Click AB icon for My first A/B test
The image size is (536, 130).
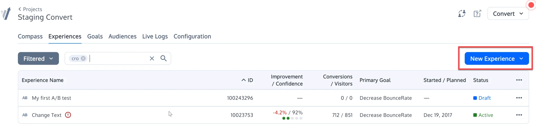pyautogui.click(x=25, y=98)
